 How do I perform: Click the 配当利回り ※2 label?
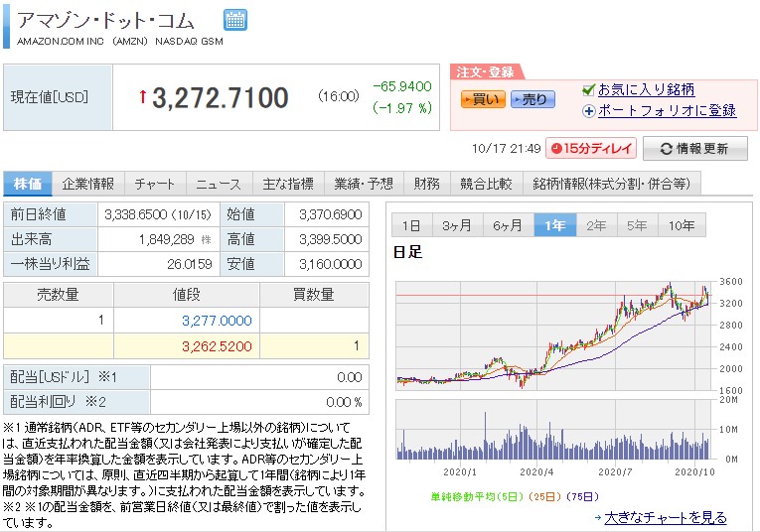coord(59,402)
